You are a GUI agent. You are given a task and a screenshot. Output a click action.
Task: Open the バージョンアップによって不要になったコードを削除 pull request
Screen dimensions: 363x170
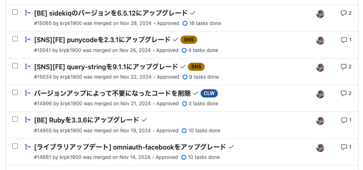112,93
